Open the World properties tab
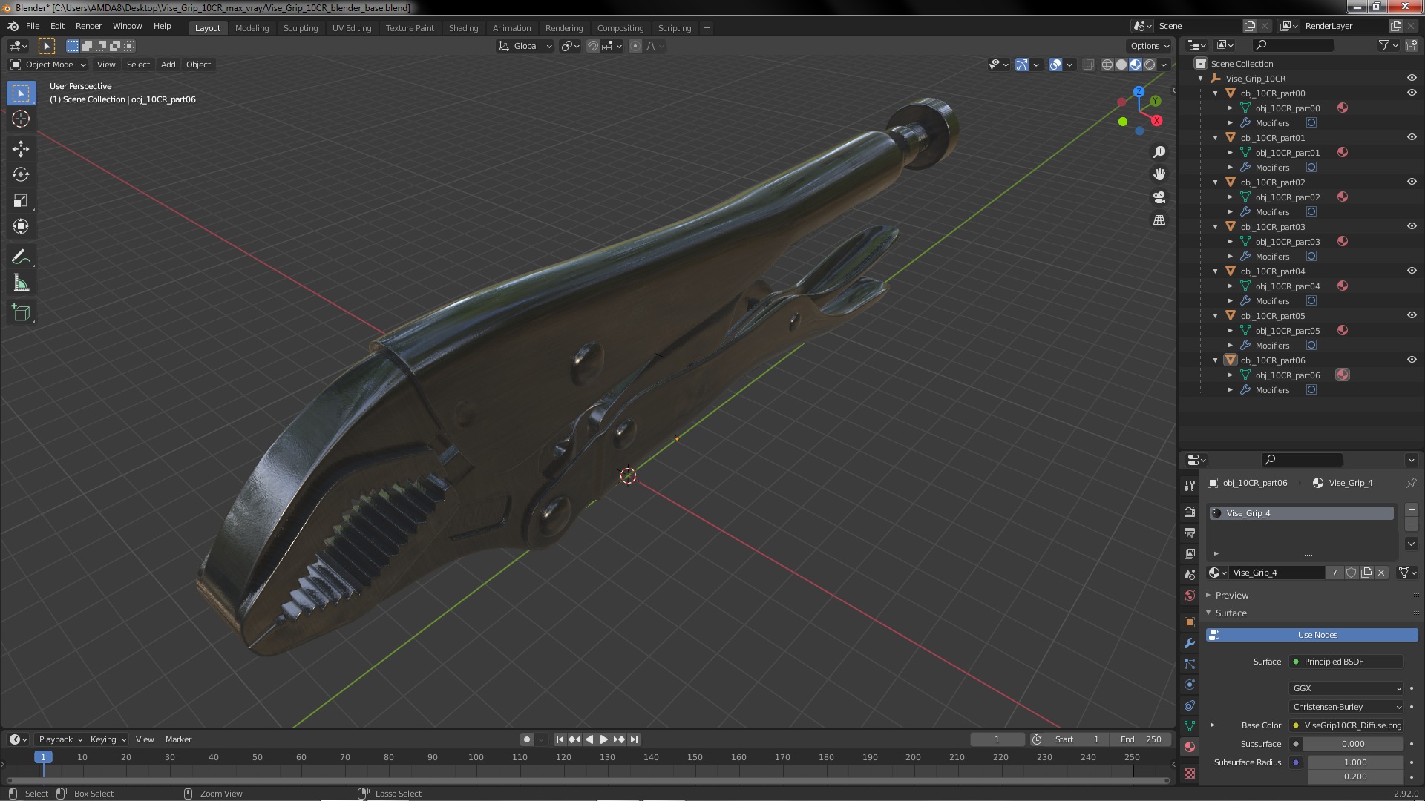This screenshot has height=801, width=1425. (x=1190, y=596)
